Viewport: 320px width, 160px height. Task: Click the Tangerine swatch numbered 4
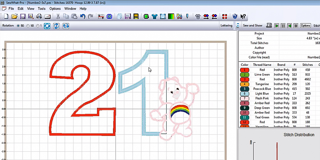pyautogui.click(x=244, y=84)
